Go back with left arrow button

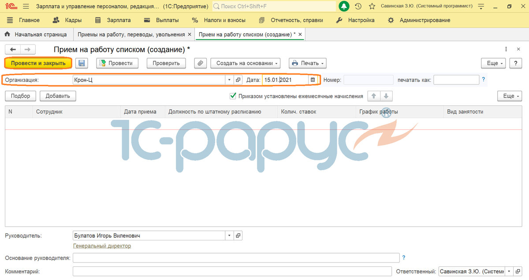pyautogui.click(x=13, y=50)
